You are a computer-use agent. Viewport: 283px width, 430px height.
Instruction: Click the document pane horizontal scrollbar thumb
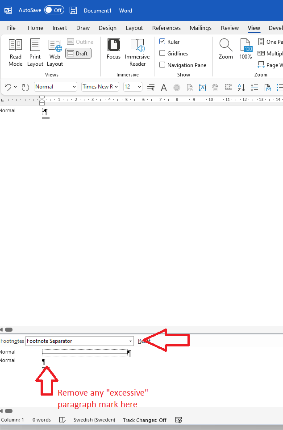pos(9,329)
